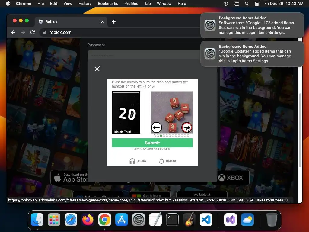Click the XBOX store badge
The width and height of the screenshot is (309, 232).
pyautogui.click(x=231, y=178)
